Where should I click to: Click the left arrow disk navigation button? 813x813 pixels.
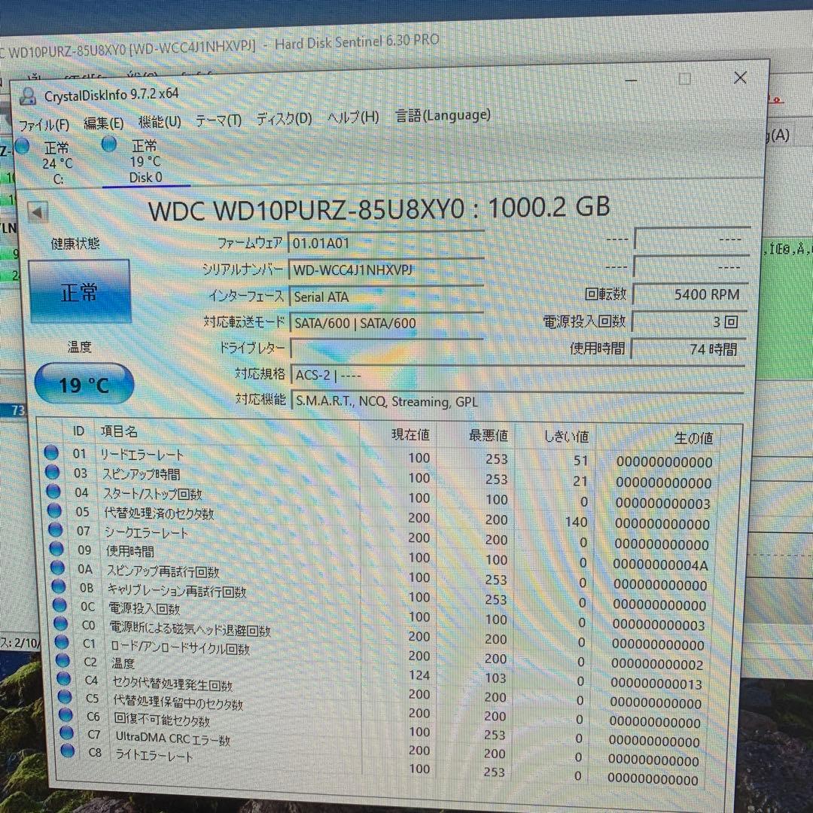coord(37,212)
